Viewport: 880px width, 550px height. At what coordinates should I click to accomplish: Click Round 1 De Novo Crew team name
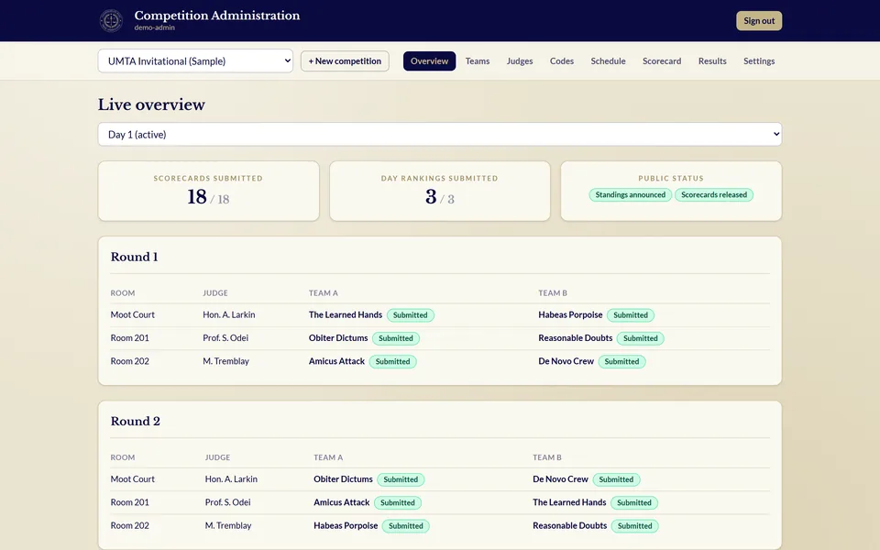[x=566, y=361]
